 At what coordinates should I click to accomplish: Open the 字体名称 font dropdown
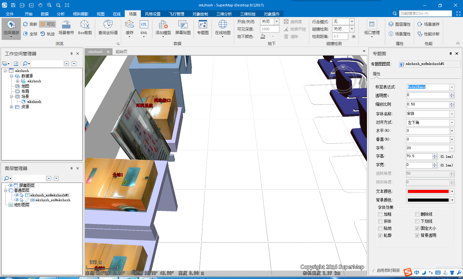click(452, 114)
